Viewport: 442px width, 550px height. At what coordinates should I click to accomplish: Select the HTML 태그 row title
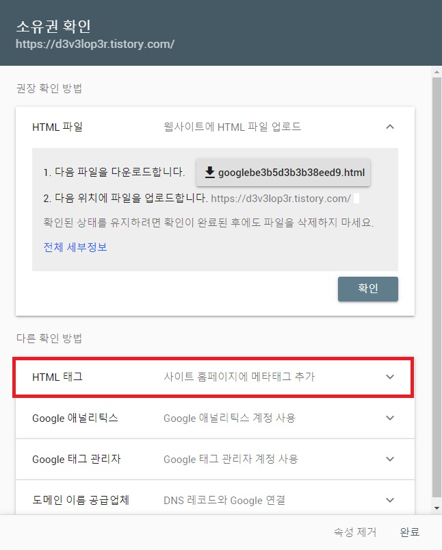pyautogui.click(x=57, y=377)
